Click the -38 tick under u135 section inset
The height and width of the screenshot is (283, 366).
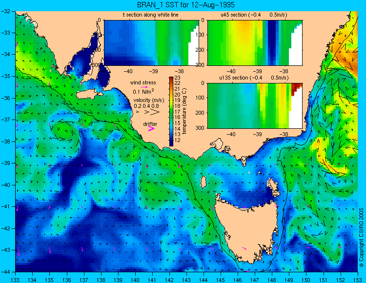(284, 134)
